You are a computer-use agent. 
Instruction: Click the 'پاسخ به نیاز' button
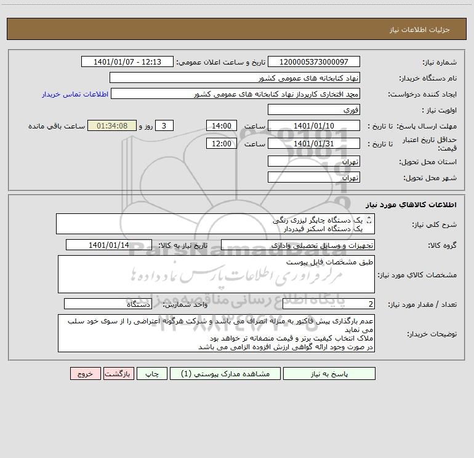[329, 374]
